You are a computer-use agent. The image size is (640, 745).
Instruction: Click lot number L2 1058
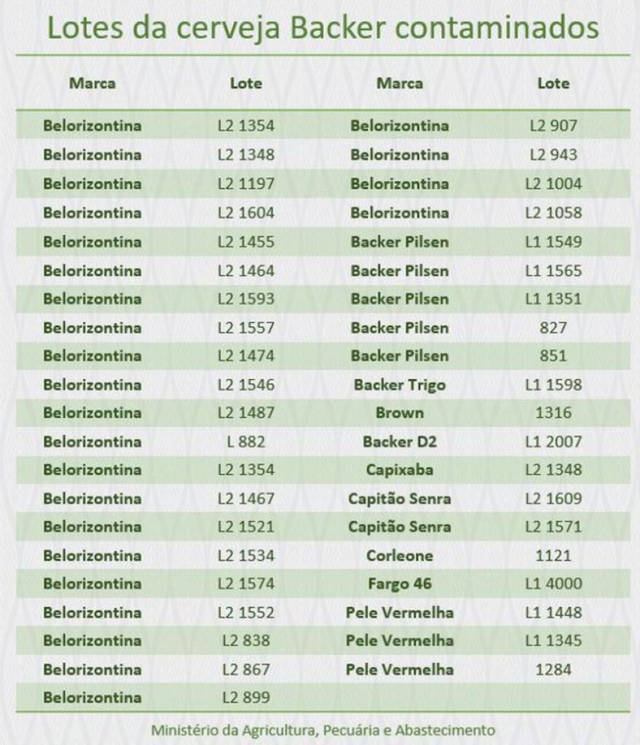coord(553,213)
